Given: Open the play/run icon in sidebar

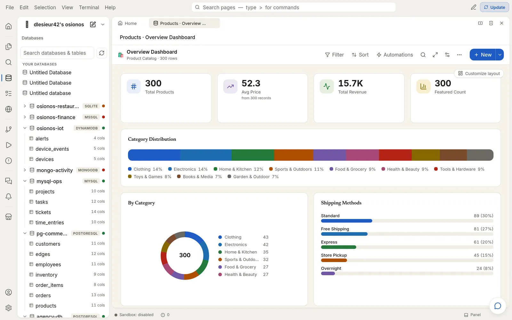Looking at the screenshot, I should pos(9,145).
